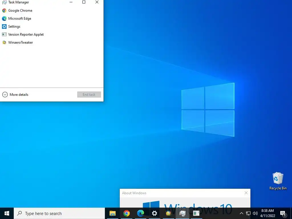This screenshot has height=219, width=292.
Task: Click the Chrome icon in Task Manager list
Action: (x=4, y=11)
